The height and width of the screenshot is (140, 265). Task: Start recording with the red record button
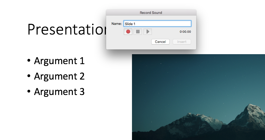[128, 32]
